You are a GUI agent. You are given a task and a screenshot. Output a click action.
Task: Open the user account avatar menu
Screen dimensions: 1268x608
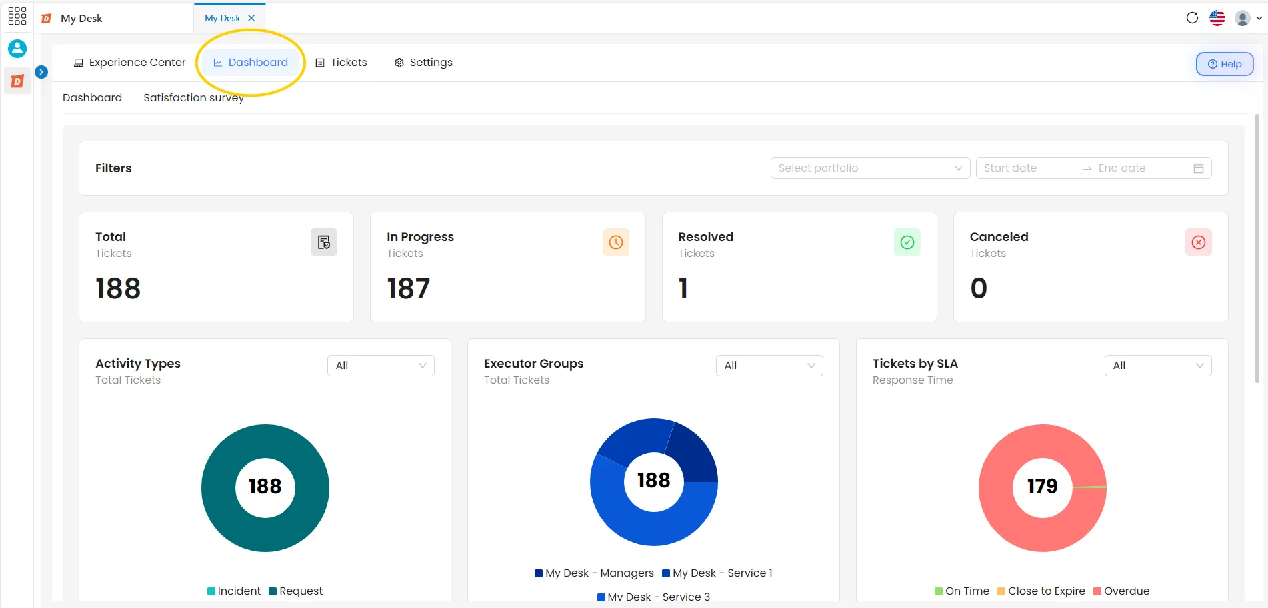1248,18
